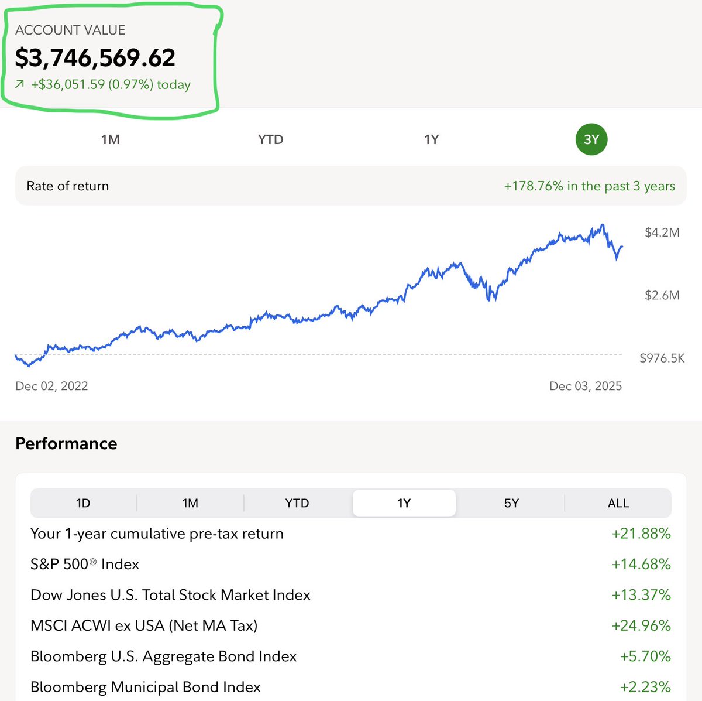The image size is (702, 701).
Task: Click MSCI ACWI ex USA (Net MA Tax)
Action: click(x=144, y=625)
